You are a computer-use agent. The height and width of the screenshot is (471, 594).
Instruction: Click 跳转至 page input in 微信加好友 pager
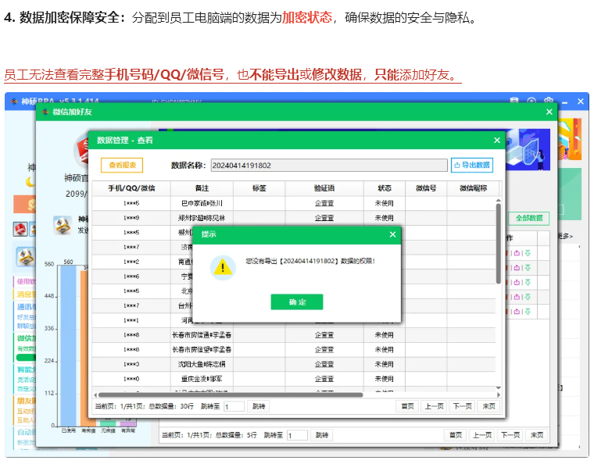pos(297,435)
